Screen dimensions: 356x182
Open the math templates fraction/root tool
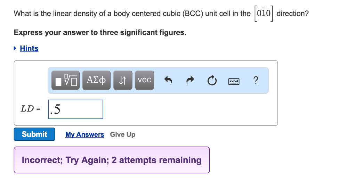pyautogui.click(x=65, y=80)
